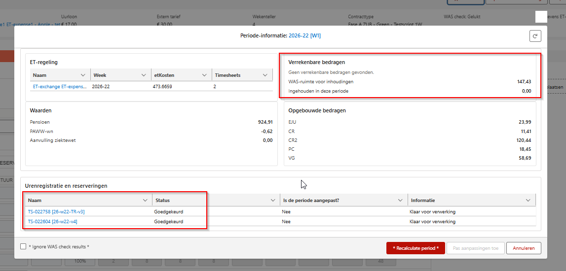The width and height of the screenshot is (566, 271).
Task: Click the Annuleren button
Action: click(x=524, y=248)
